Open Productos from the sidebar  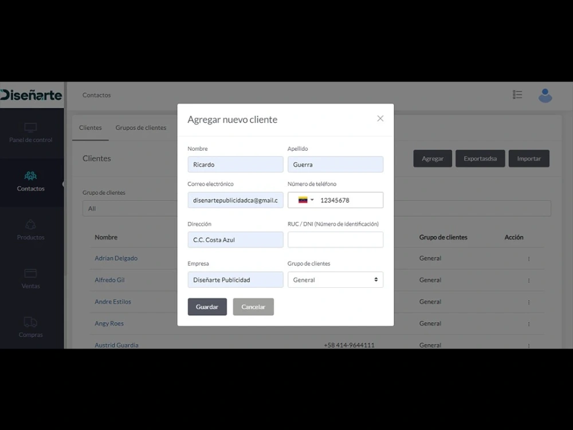pos(31,230)
